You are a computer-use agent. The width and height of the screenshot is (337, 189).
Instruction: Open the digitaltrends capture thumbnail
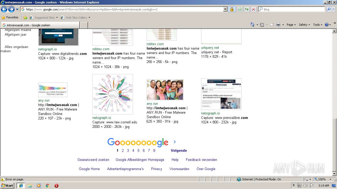pos(58,38)
